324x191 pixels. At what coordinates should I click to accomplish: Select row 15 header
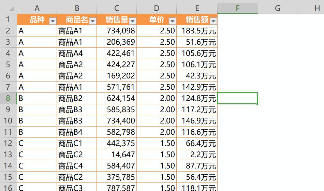coord(8,177)
